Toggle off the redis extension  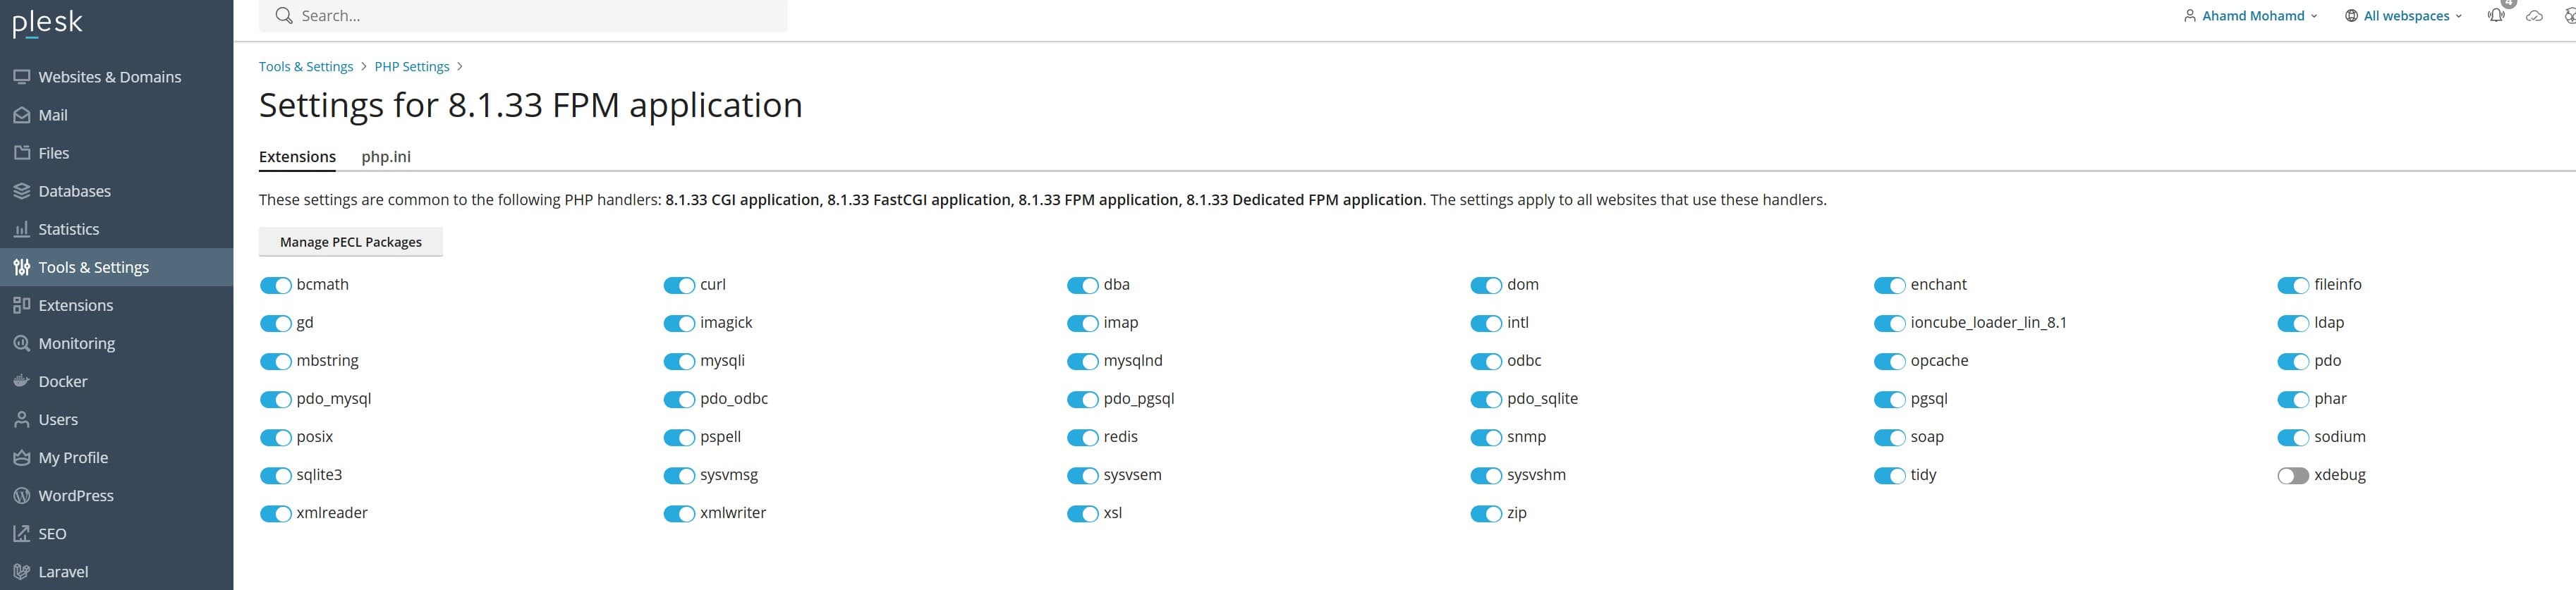[x=1082, y=437]
